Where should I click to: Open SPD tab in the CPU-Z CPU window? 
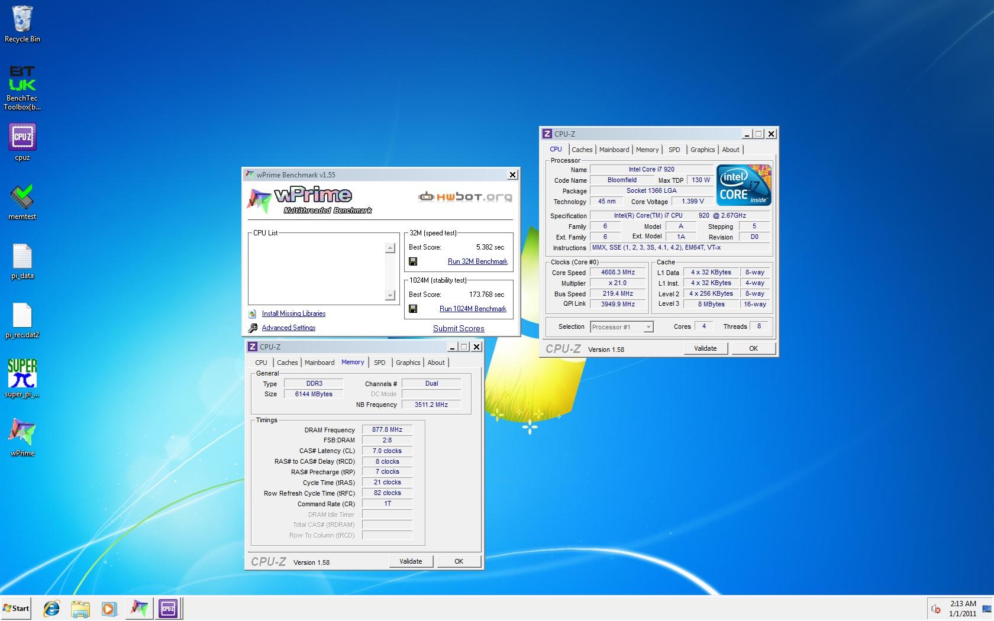(x=674, y=150)
